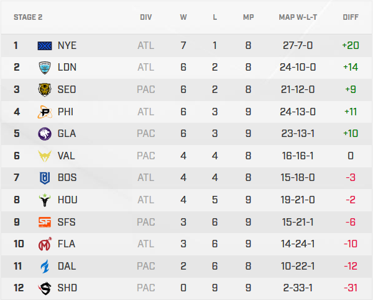This screenshot has height=300, width=373.
Task: Open the NYE team name link
Action: (67, 45)
